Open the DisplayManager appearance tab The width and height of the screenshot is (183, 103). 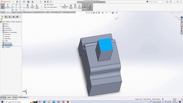17,17
